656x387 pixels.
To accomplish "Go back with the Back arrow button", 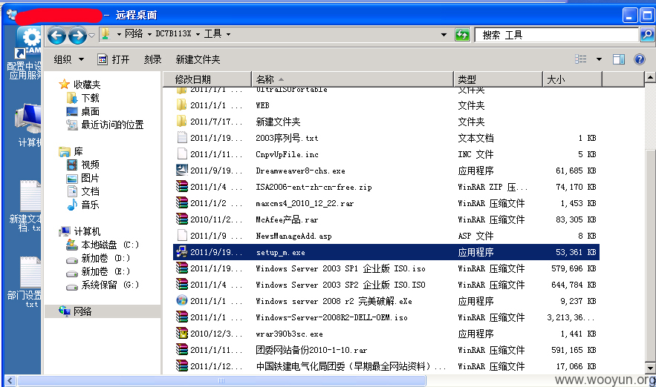I will [x=56, y=35].
